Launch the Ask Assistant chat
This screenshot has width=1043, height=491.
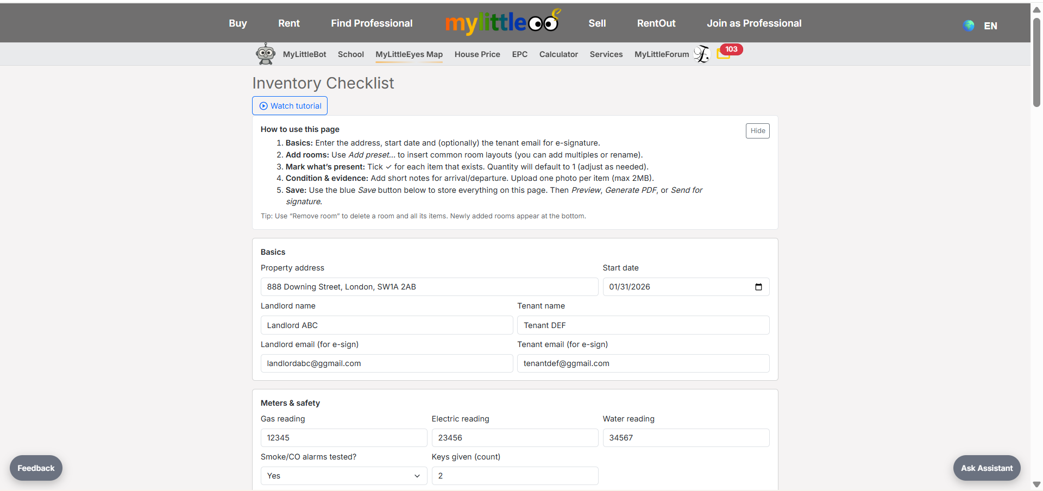point(987,468)
